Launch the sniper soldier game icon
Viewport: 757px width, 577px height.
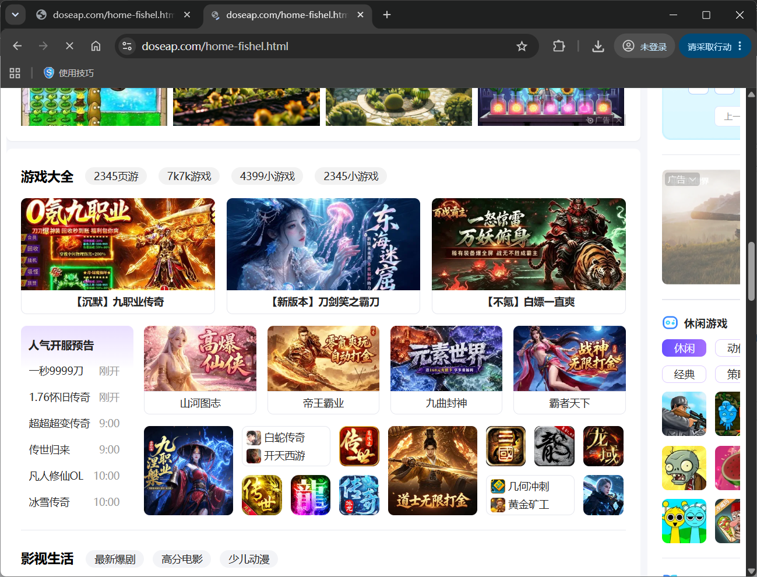[684, 414]
